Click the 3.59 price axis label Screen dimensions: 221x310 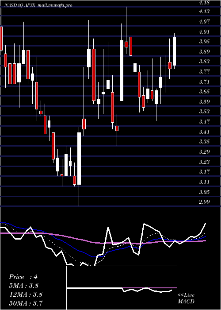pos(204,101)
